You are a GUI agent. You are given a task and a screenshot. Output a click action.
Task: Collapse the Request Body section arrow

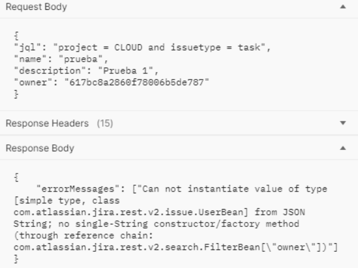click(342, 7)
